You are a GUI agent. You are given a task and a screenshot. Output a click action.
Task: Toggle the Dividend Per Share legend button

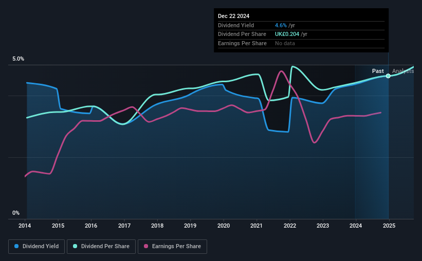[x=101, y=247]
